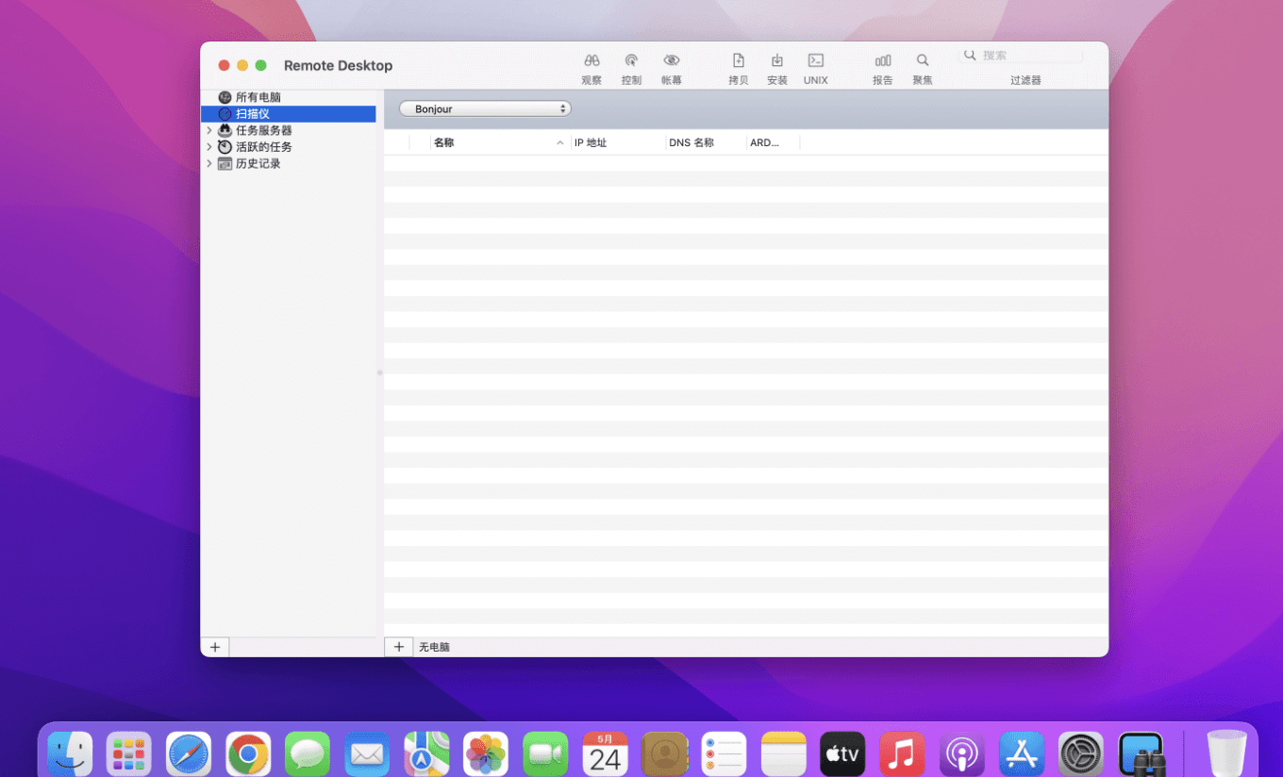Select Scanner (扫描仪) in sidebar
Screen dimensions: 1283x777
pyautogui.click(x=252, y=114)
